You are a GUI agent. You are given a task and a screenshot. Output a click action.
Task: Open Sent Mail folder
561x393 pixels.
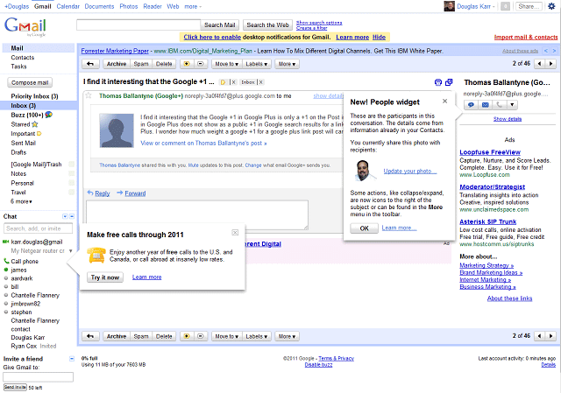(24, 143)
